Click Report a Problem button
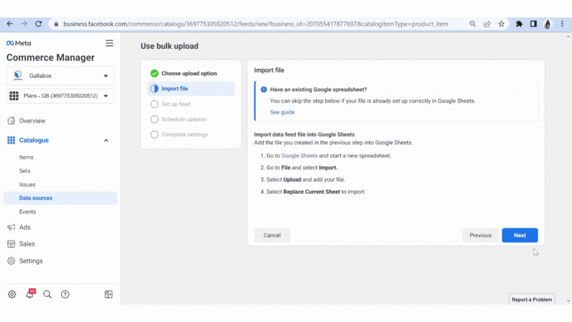The width and height of the screenshot is (572, 322). tap(532, 300)
